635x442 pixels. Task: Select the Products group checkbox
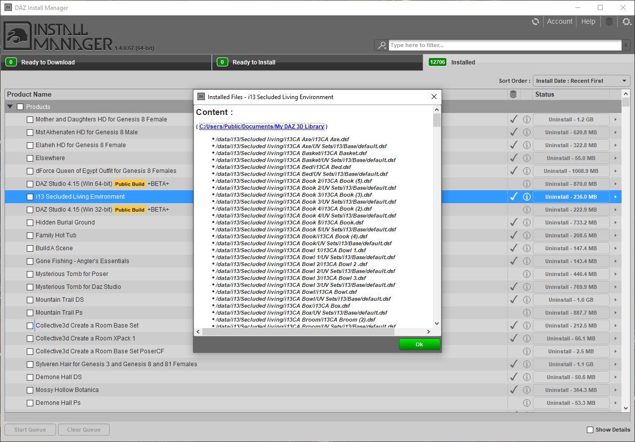pyautogui.click(x=20, y=107)
